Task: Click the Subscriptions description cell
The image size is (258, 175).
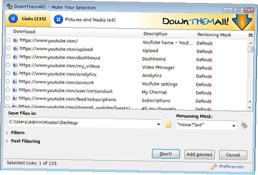Action: tap(156, 100)
